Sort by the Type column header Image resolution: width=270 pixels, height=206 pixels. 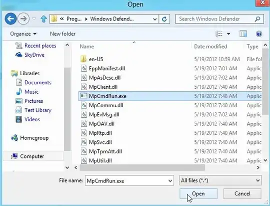[253, 47]
